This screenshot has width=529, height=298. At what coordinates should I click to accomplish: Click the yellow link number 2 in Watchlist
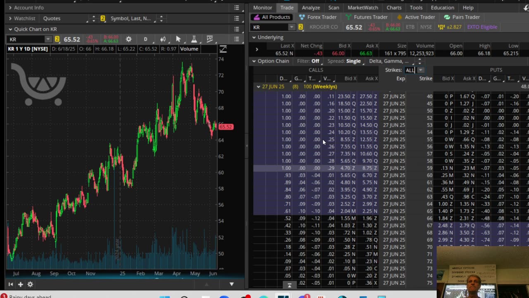point(102,18)
